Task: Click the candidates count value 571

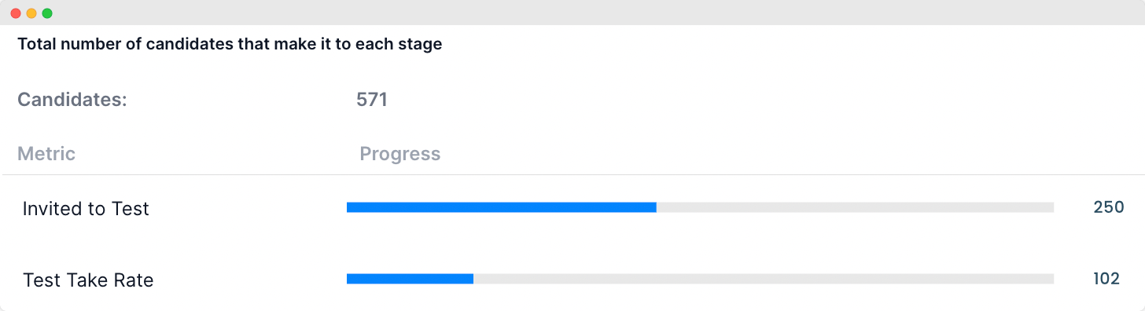Action: click(x=372, y=100)
